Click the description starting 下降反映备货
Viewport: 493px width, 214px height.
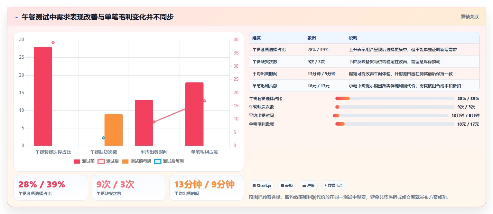pos(394,62)
